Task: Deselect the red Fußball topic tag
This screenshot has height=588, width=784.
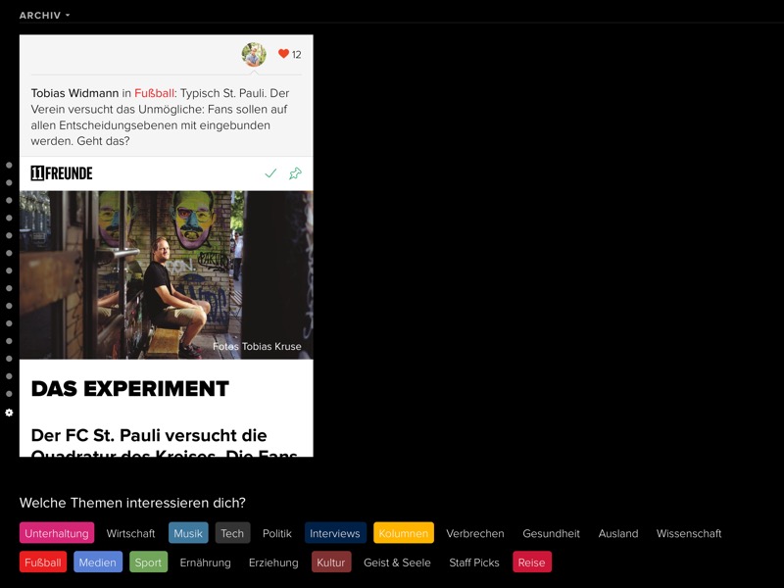Action: (x=43, y=563)
